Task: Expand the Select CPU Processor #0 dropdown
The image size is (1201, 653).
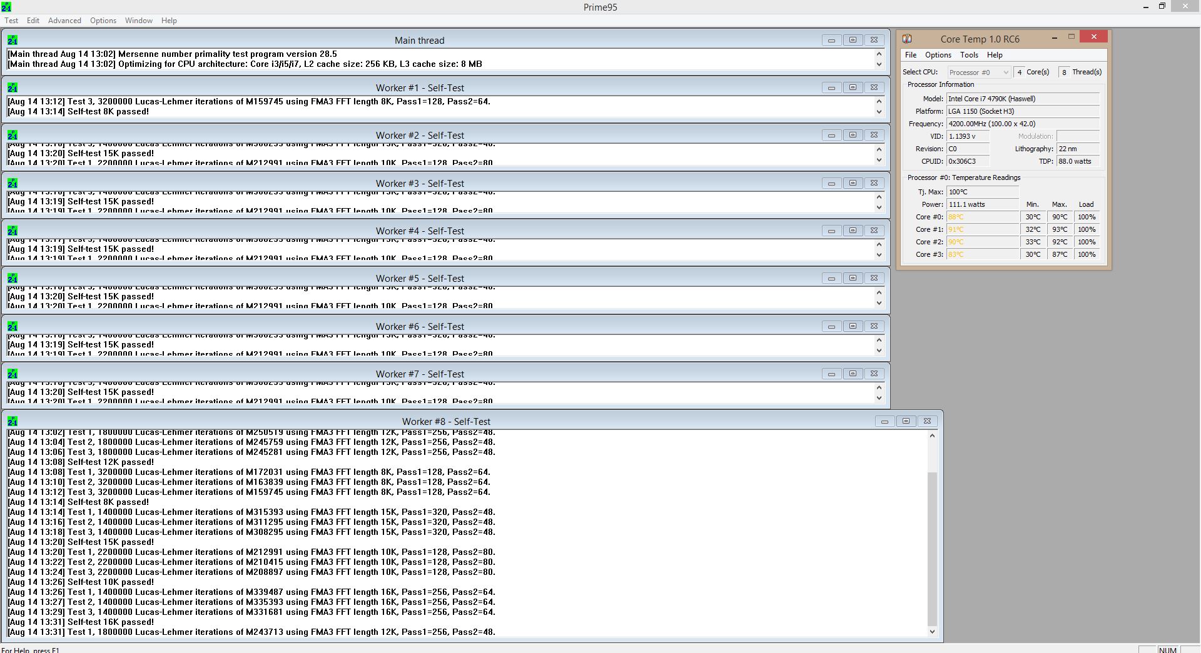Action: 979,72
